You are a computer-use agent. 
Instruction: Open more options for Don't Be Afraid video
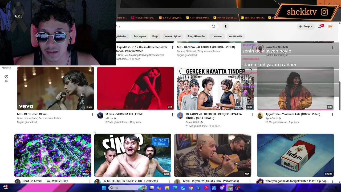[x=90, y=181]
